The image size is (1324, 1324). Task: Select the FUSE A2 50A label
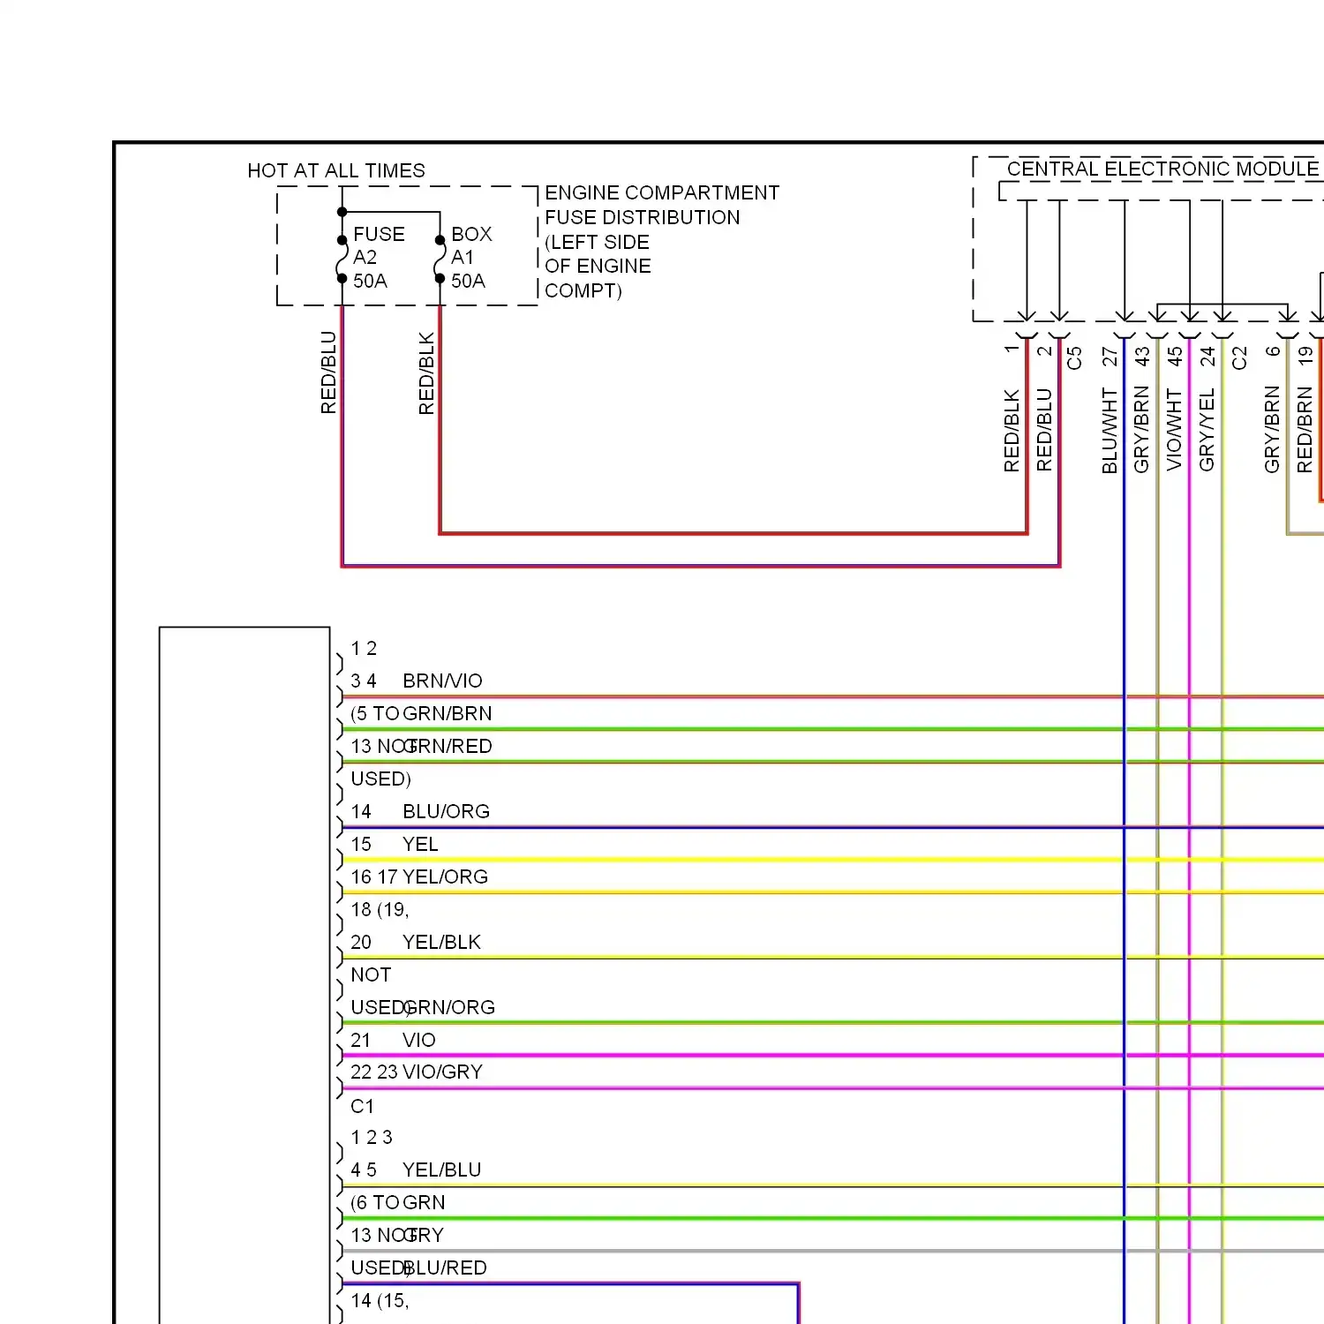click(x=380, y=258)
